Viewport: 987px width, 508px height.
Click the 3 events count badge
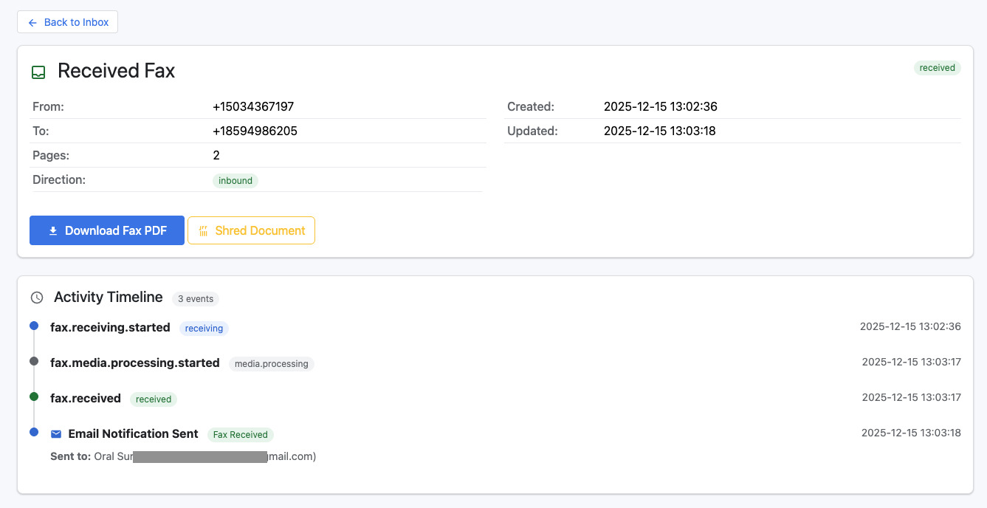point(196,299)
